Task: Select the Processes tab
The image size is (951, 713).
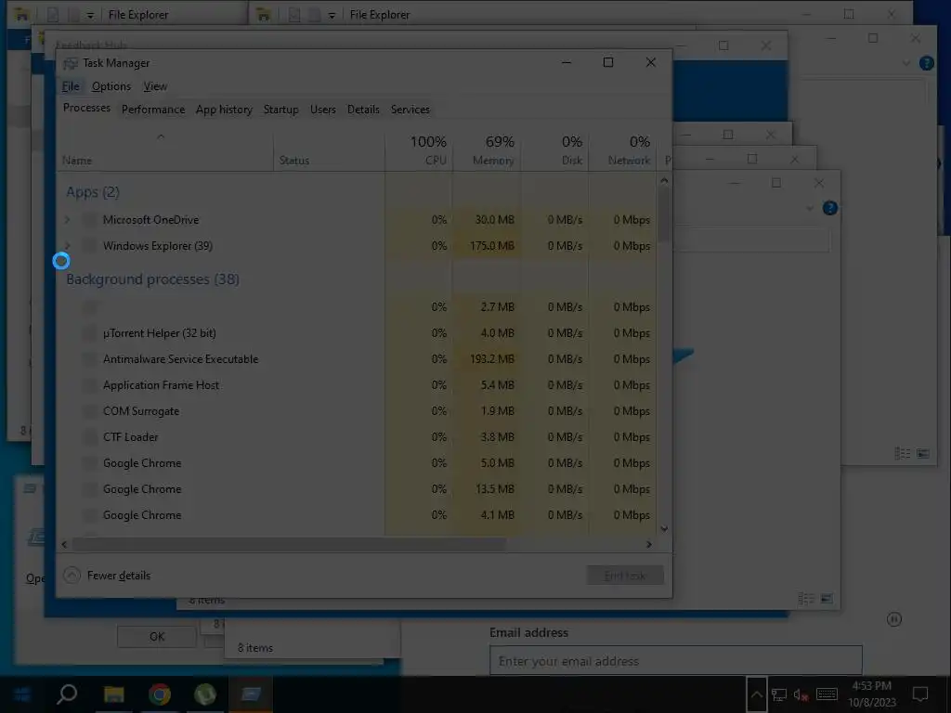Action: (x=86, y=108)
